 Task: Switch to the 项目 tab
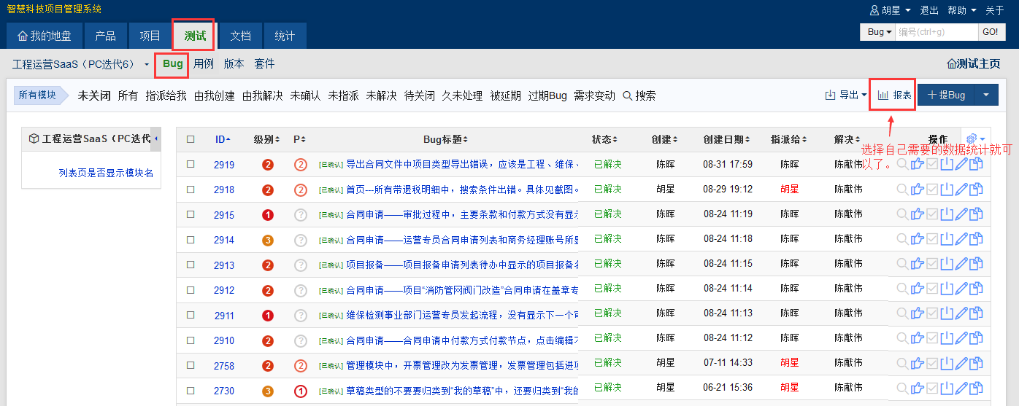150,36
